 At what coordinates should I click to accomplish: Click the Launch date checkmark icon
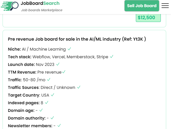(x=58, y=64)
